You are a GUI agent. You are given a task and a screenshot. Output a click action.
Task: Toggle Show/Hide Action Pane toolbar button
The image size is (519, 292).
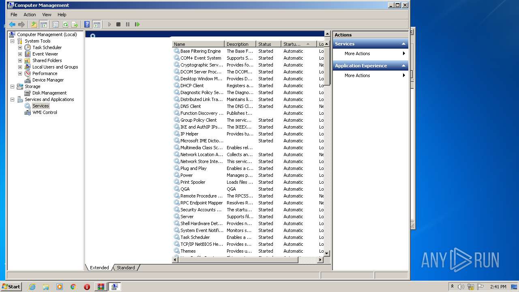tap(97, 24)
